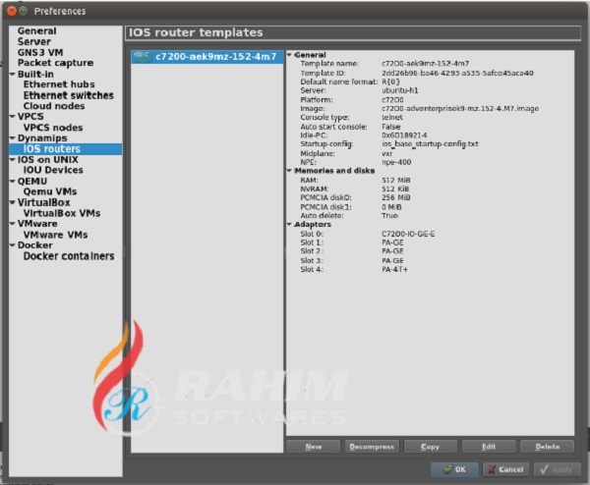Collapse the VirtualBox tree section
Viewport: 590px width, 485px height.
13,202
